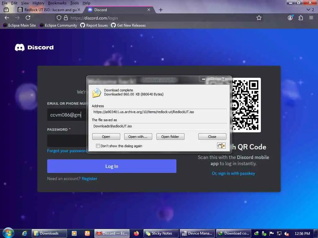The width and height of the screenshot is (318, 238).
Task: Click the downloaded file folder icon
Action: coord(97,93)
